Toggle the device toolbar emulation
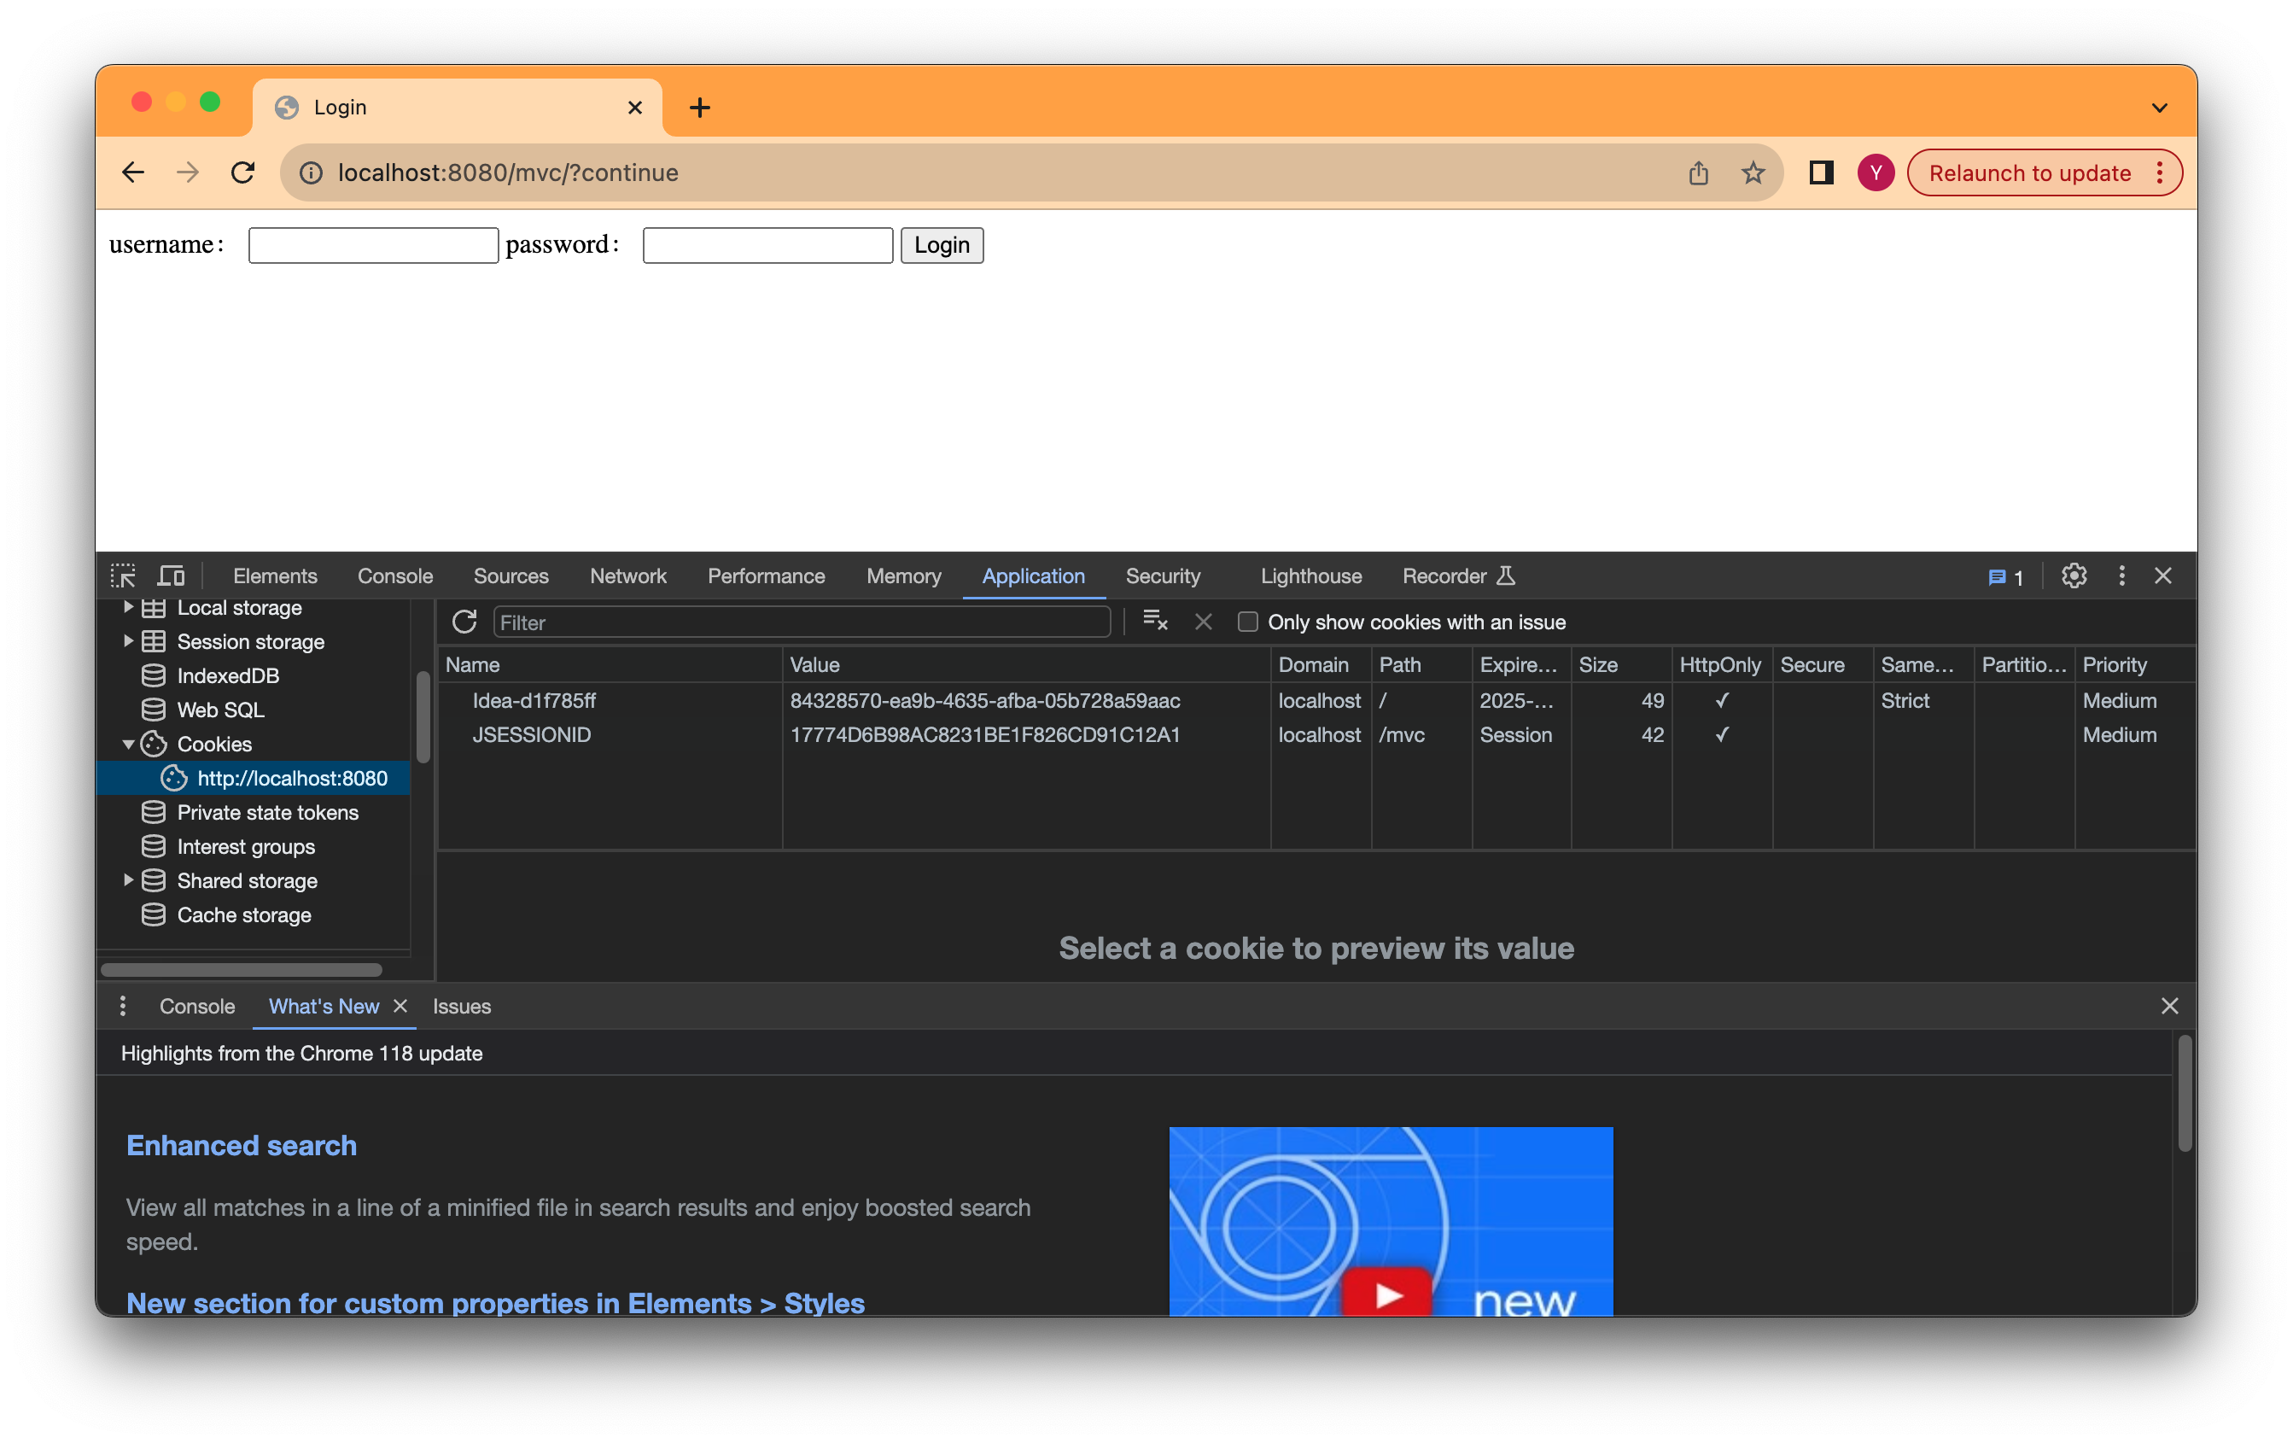The width and height of the screenshot is (2293, 1443). coord(172,575)
